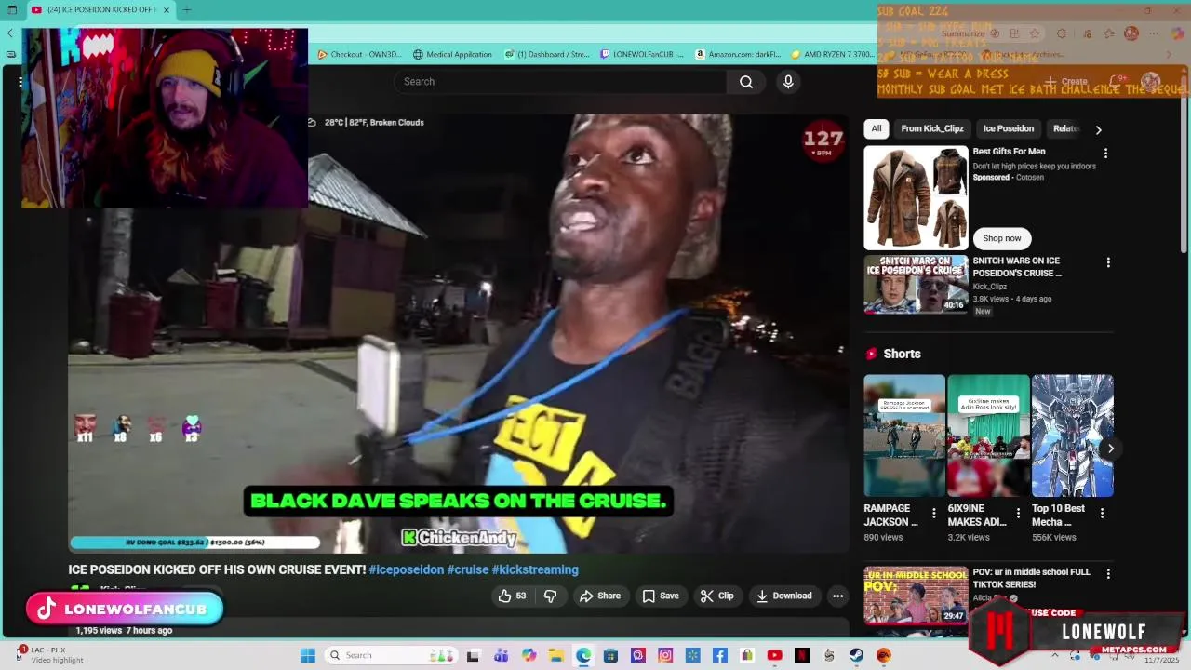Open Best Gifts For Men jacket thumbnail
The height and width of the screenshot is (670, 1191).
(916, 197)
